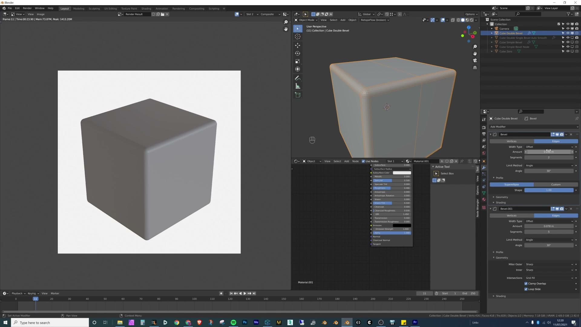Open Active Tool and Workspace settings tab
The image size is (581, 327).
(484, 120)
